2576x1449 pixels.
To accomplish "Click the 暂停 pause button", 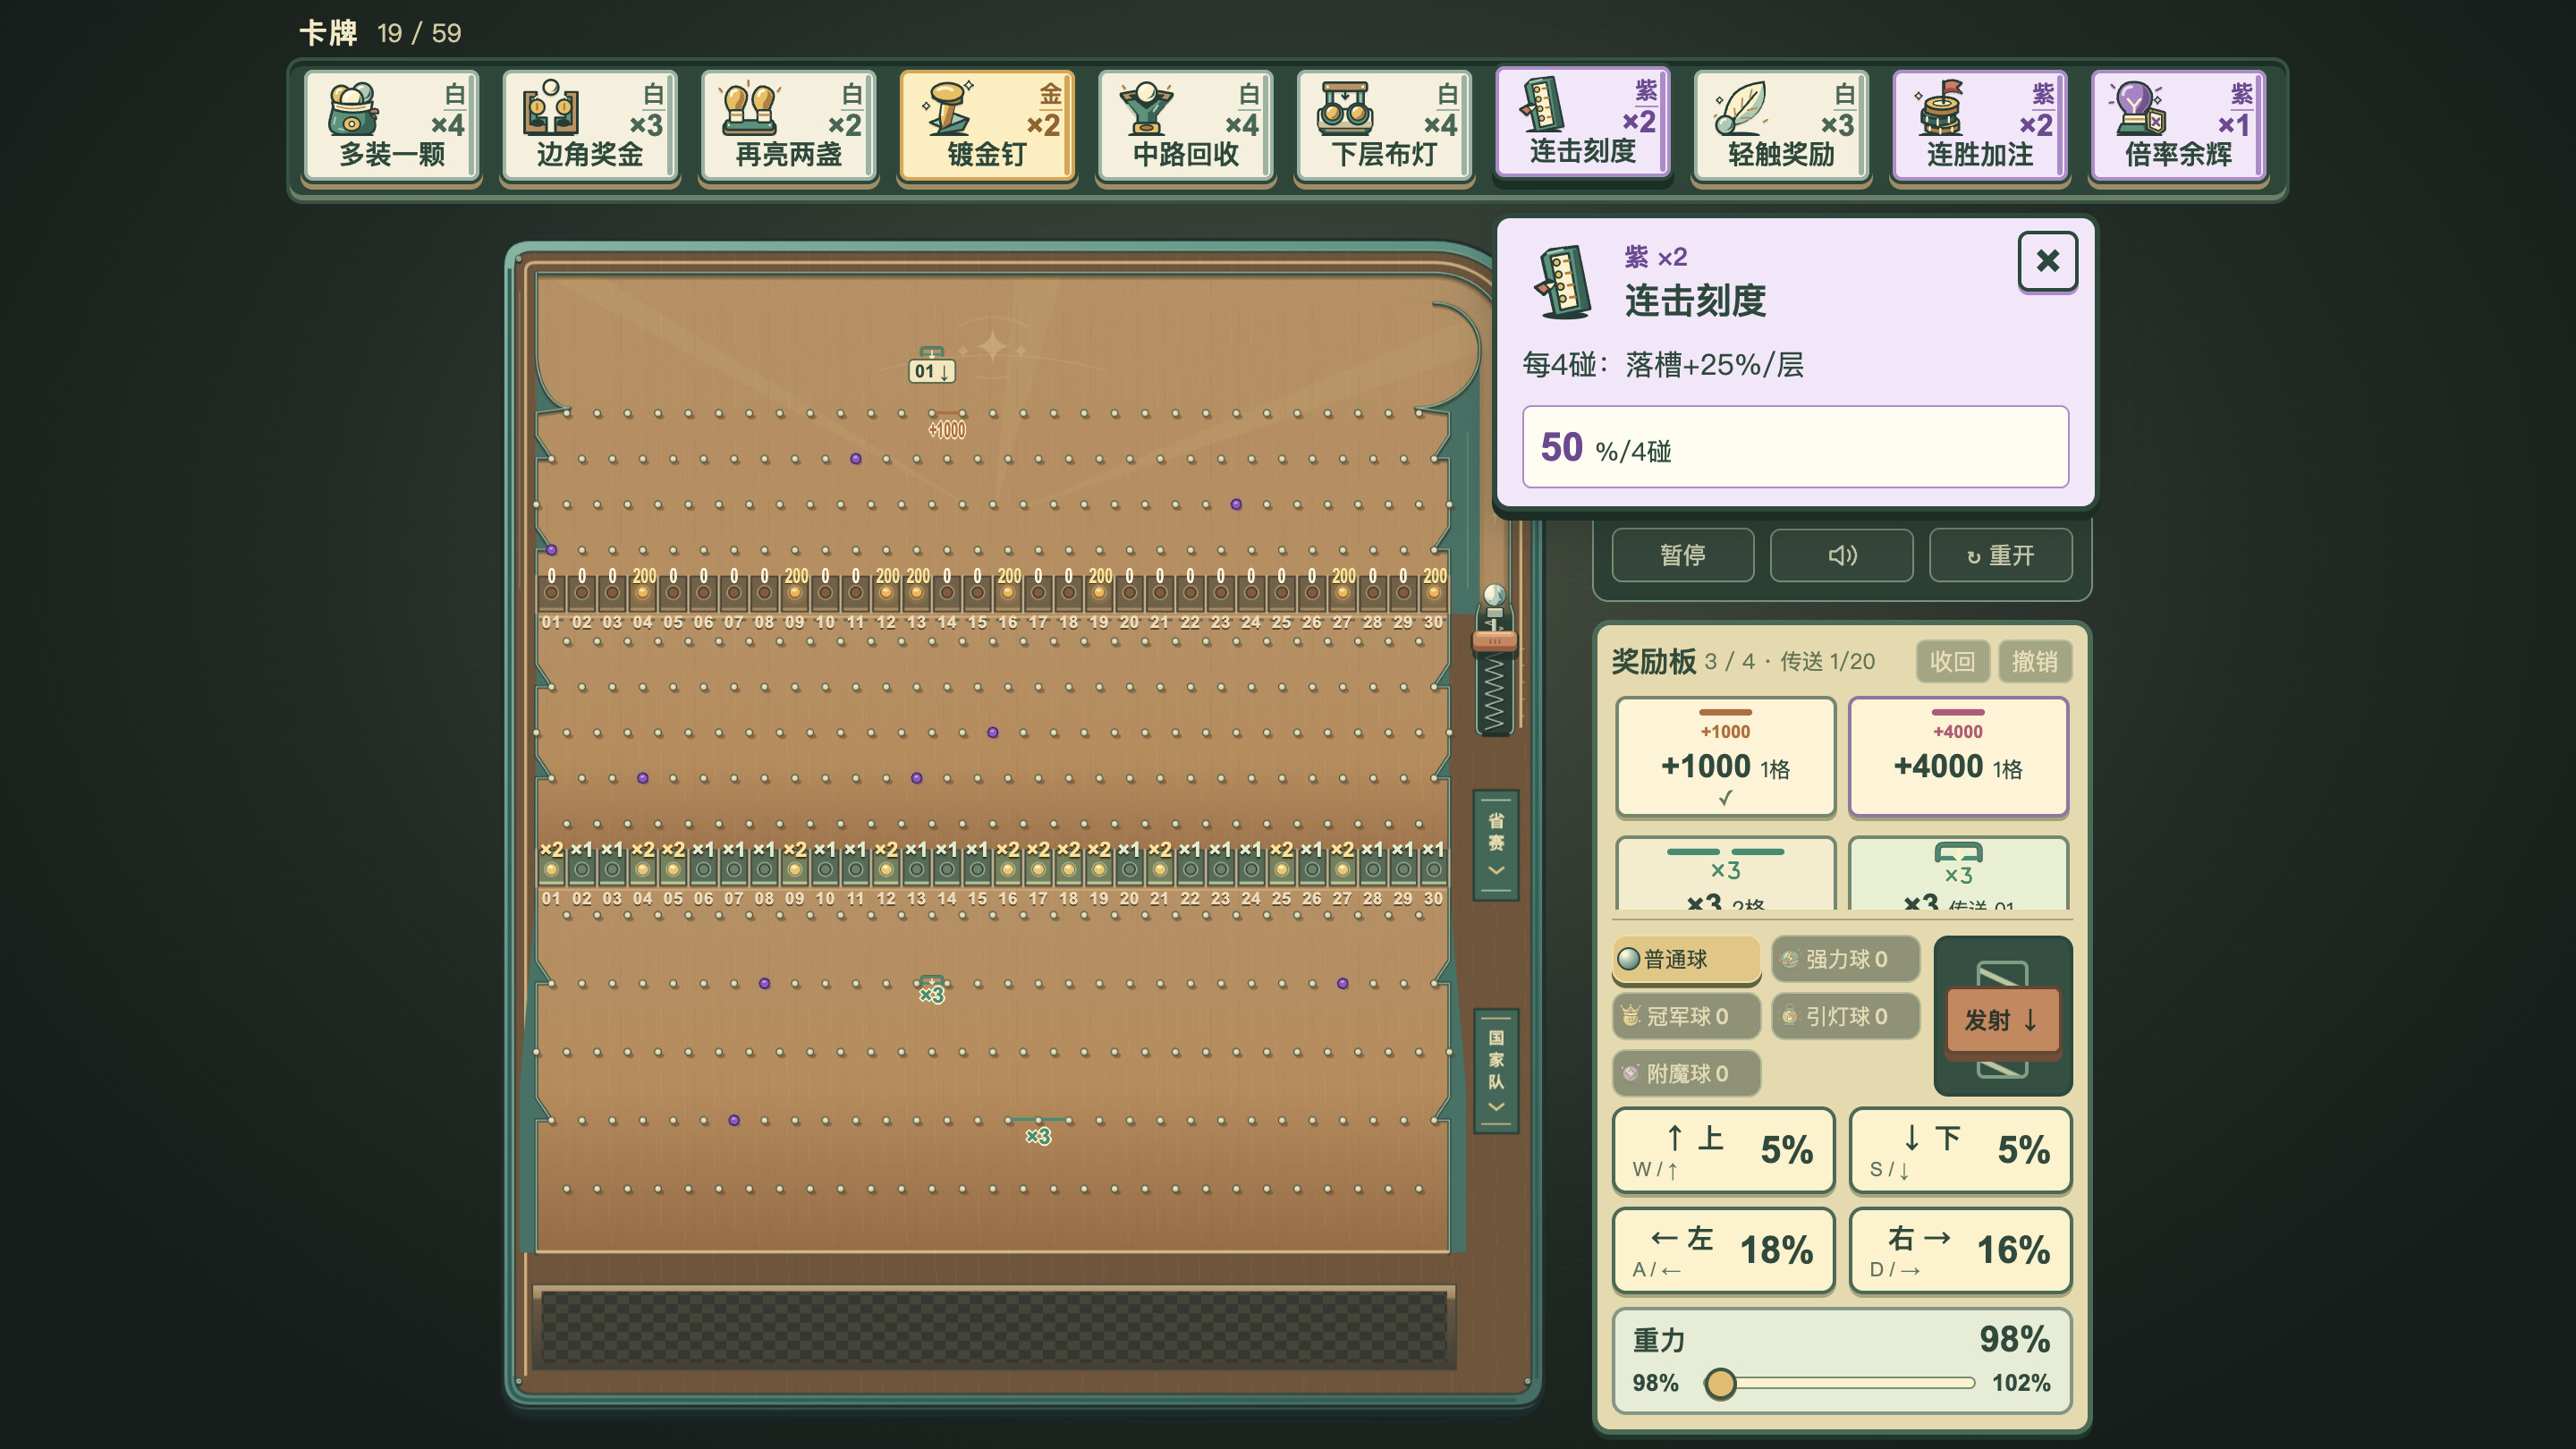I will click(1683, 555).
